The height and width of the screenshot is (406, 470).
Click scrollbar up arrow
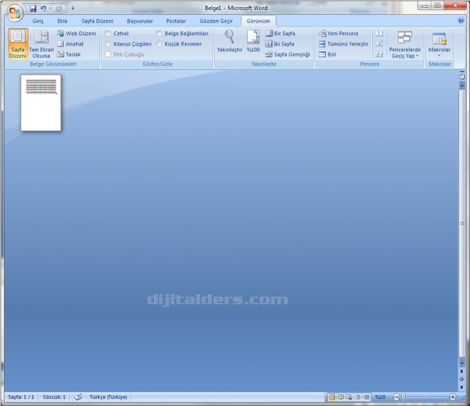tap(462, 85)
